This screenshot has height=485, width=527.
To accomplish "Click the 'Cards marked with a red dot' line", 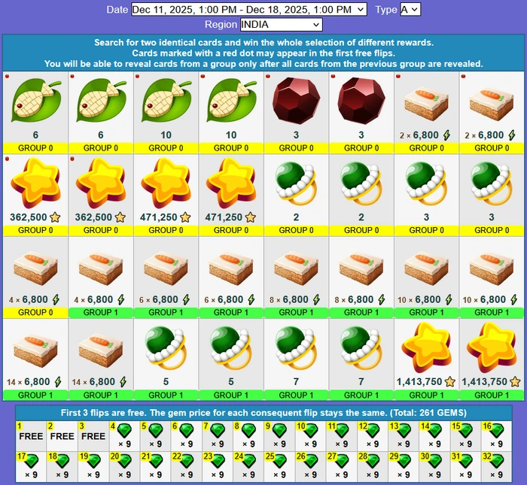I will pos(263,53).
